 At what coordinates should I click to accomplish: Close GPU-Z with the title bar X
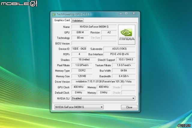(x=134, y=13)
